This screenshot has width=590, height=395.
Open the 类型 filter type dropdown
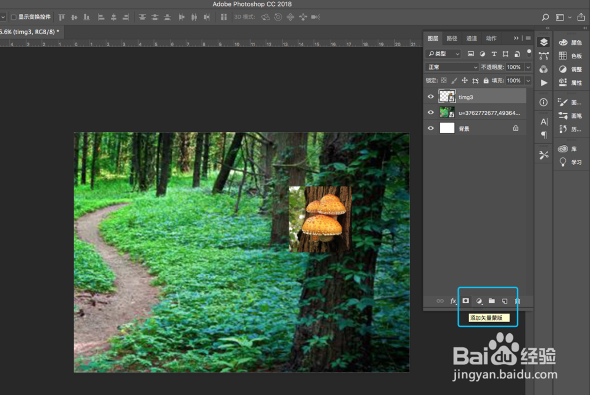[x=443, y=54]
